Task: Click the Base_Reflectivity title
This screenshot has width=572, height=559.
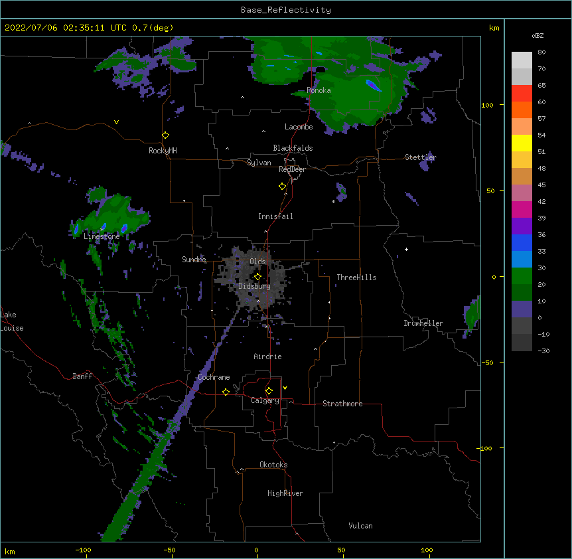Action: (x=286, y=10)
